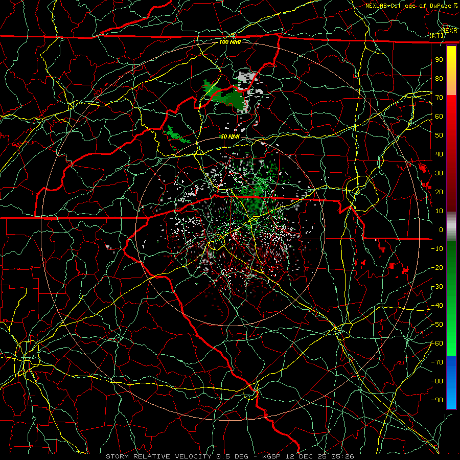Select the positive 60 value on the velocity scale
460x460 pixels.
(439, 116)
